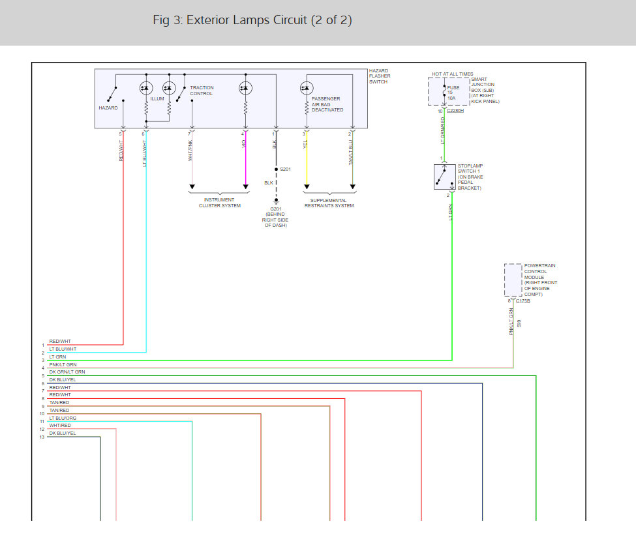Screen dimensions: 636x541
Task: Click the TRACTION CONTROL switch symbol
Action: pos(184,94)
